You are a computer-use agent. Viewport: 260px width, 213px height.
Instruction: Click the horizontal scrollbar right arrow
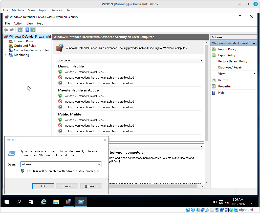[x=202, y=186]
